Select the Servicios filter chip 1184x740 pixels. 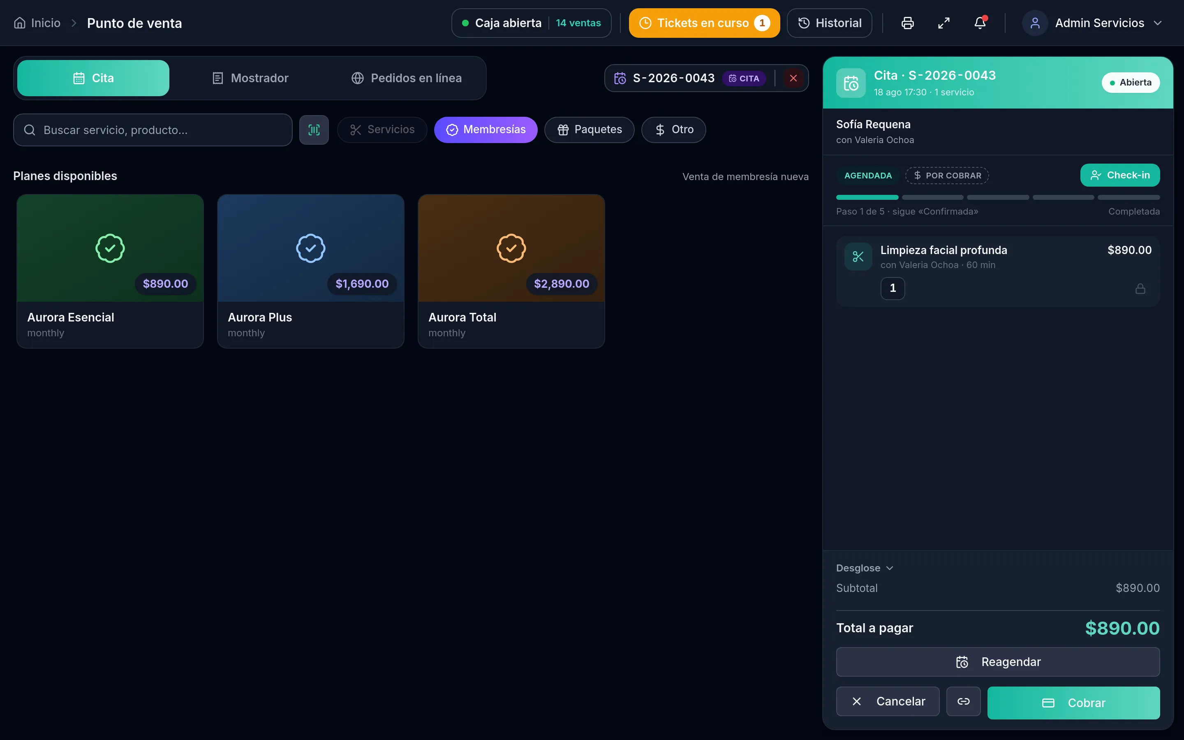382,129
